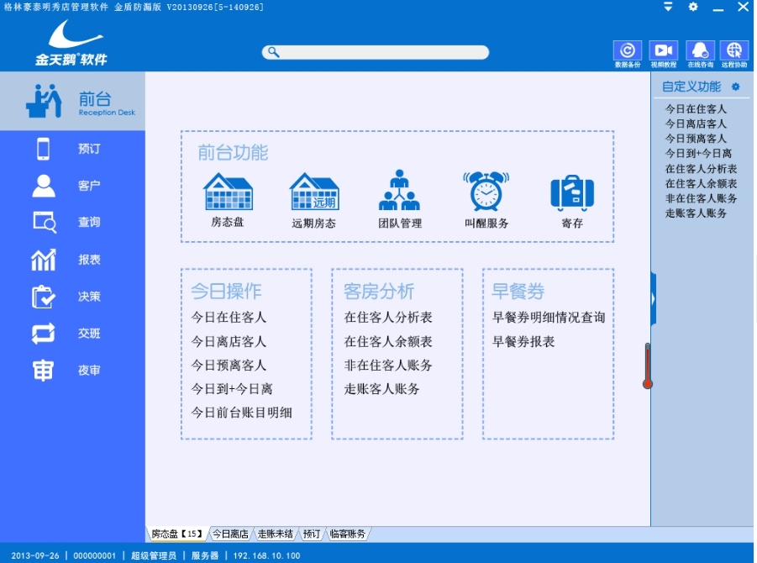Open the 叫醒服务 alarm clock icon

coord(486,192)
